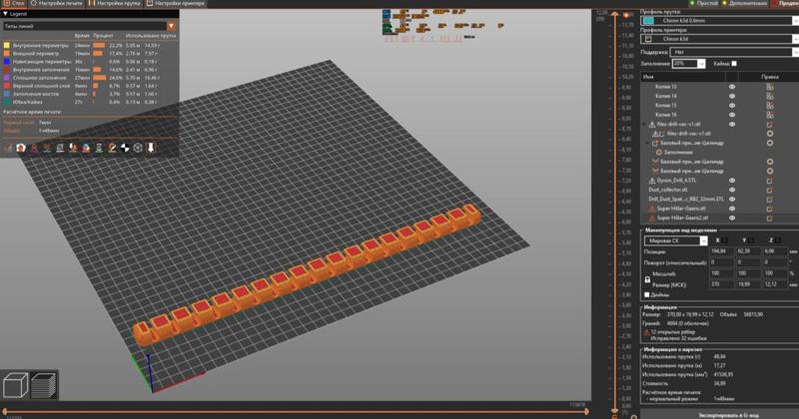
Task: Collapse flex-drill-vac-v1.stl tree node
Action: [644, 125]
